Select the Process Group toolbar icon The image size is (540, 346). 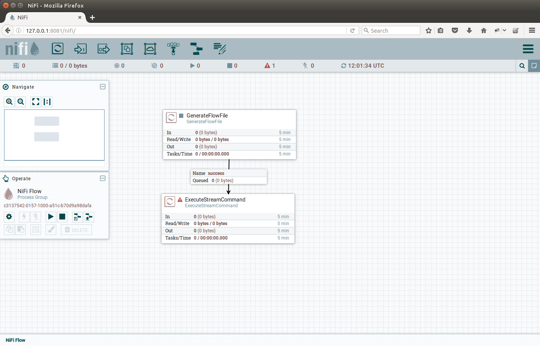pyautogui.click(x=127, y=49)
